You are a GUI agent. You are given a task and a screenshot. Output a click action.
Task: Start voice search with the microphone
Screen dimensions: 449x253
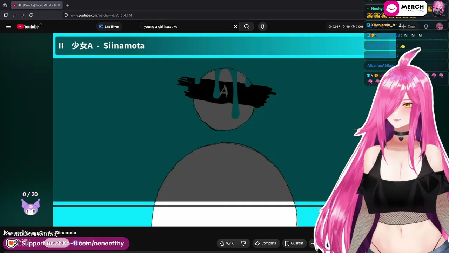pyautogui.click(x=262, y=26)
